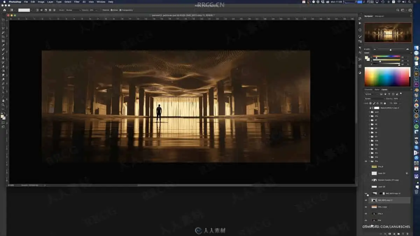Select the IMG_5970 copy 12 layer mask thumbnail
The image size is (420, 236).
382,193
